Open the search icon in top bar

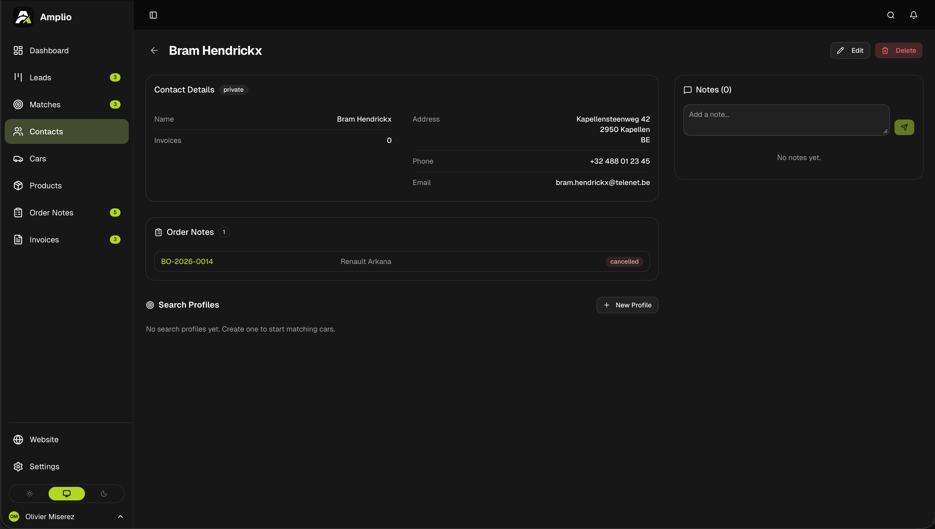[x=891, y=15]
